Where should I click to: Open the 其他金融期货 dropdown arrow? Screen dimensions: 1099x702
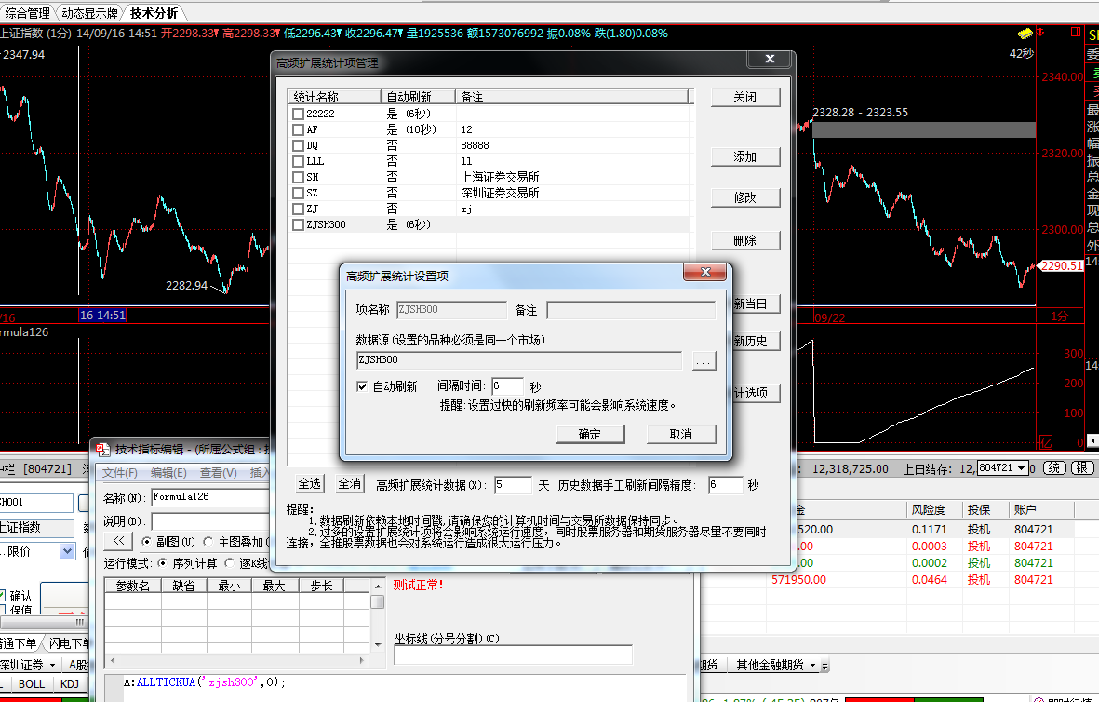(812, 665)
